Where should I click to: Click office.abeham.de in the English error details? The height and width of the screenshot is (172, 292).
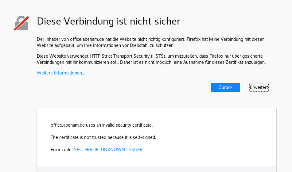coord(68,125)
